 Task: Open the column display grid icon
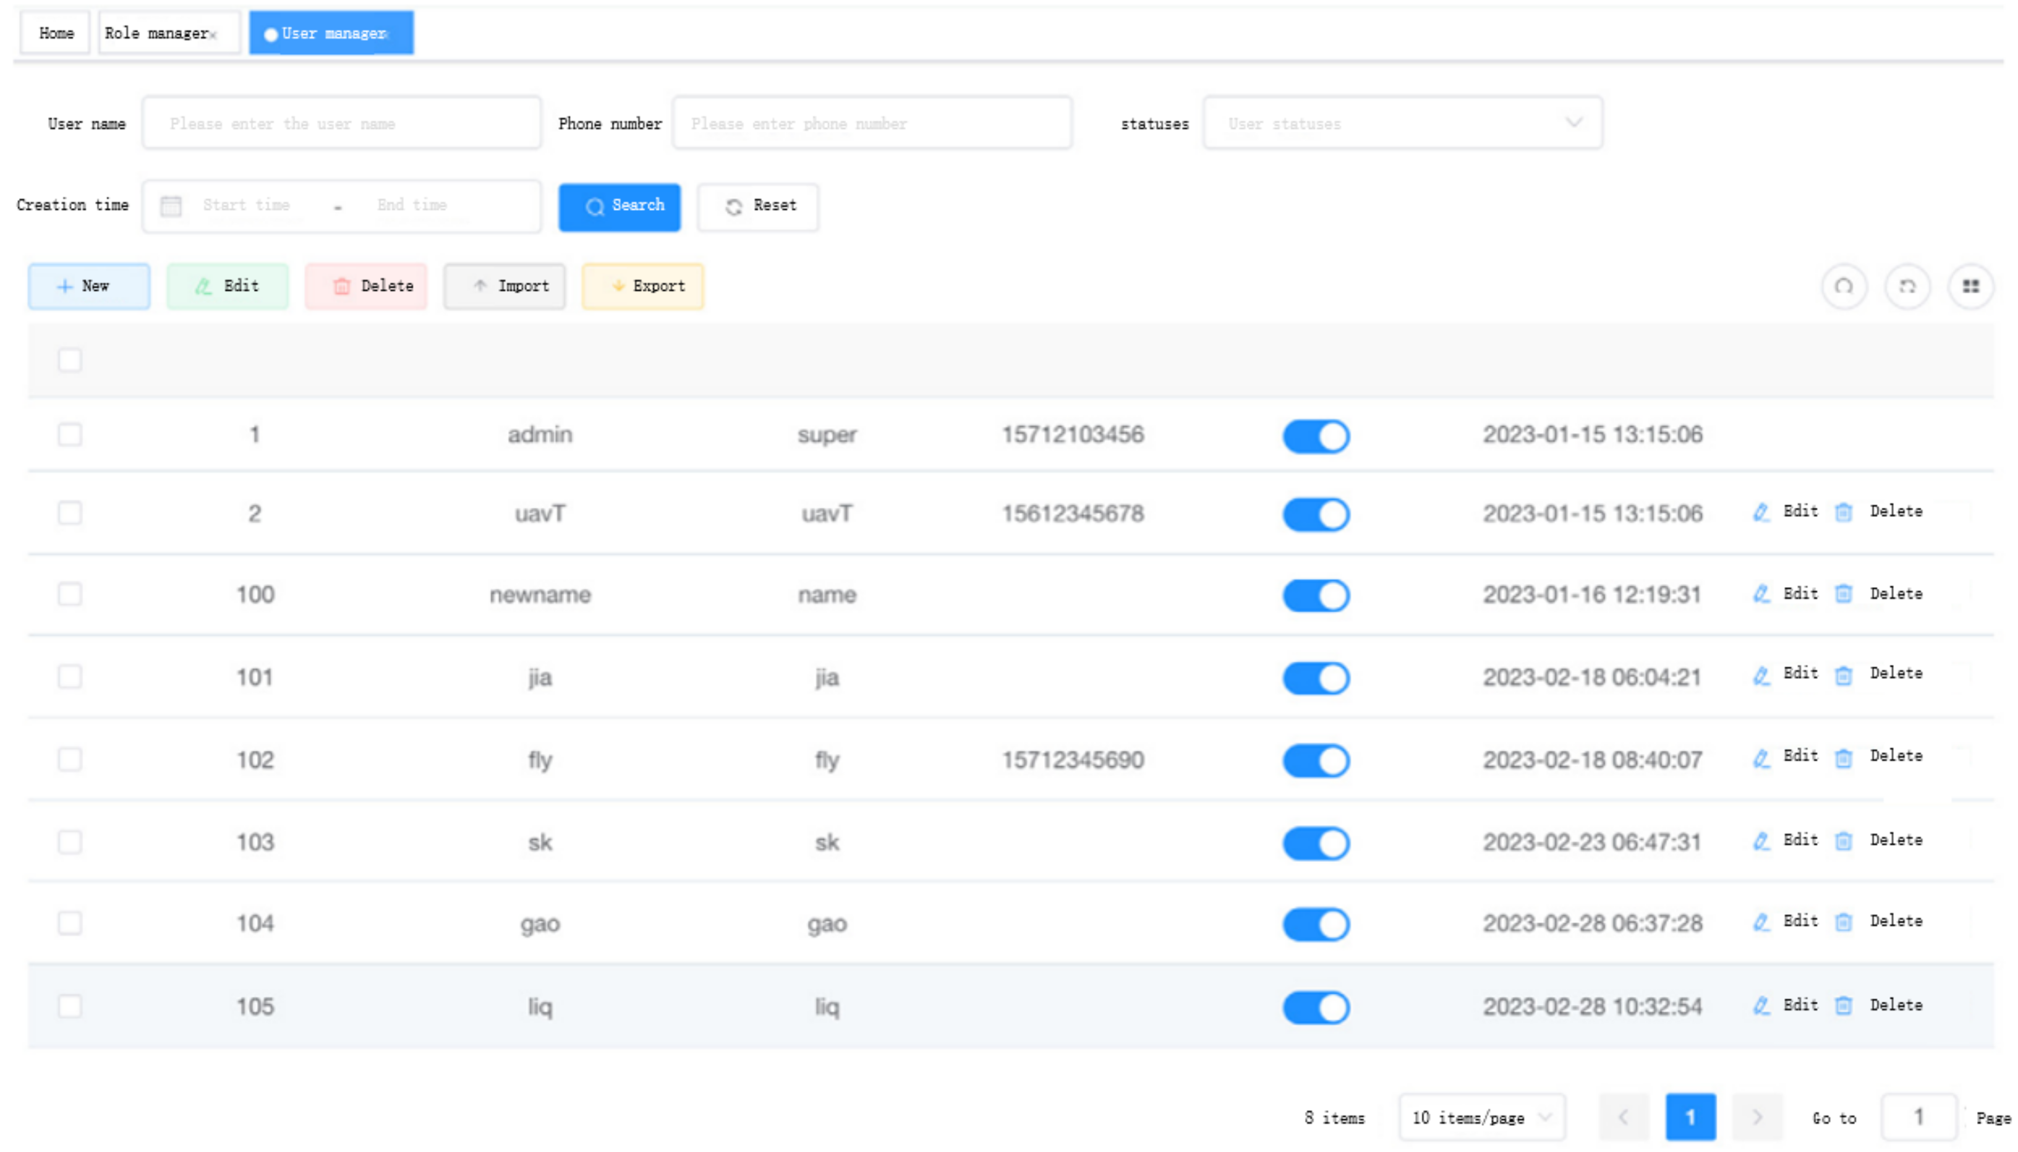pyautogui.click(x=1970, y=286)
